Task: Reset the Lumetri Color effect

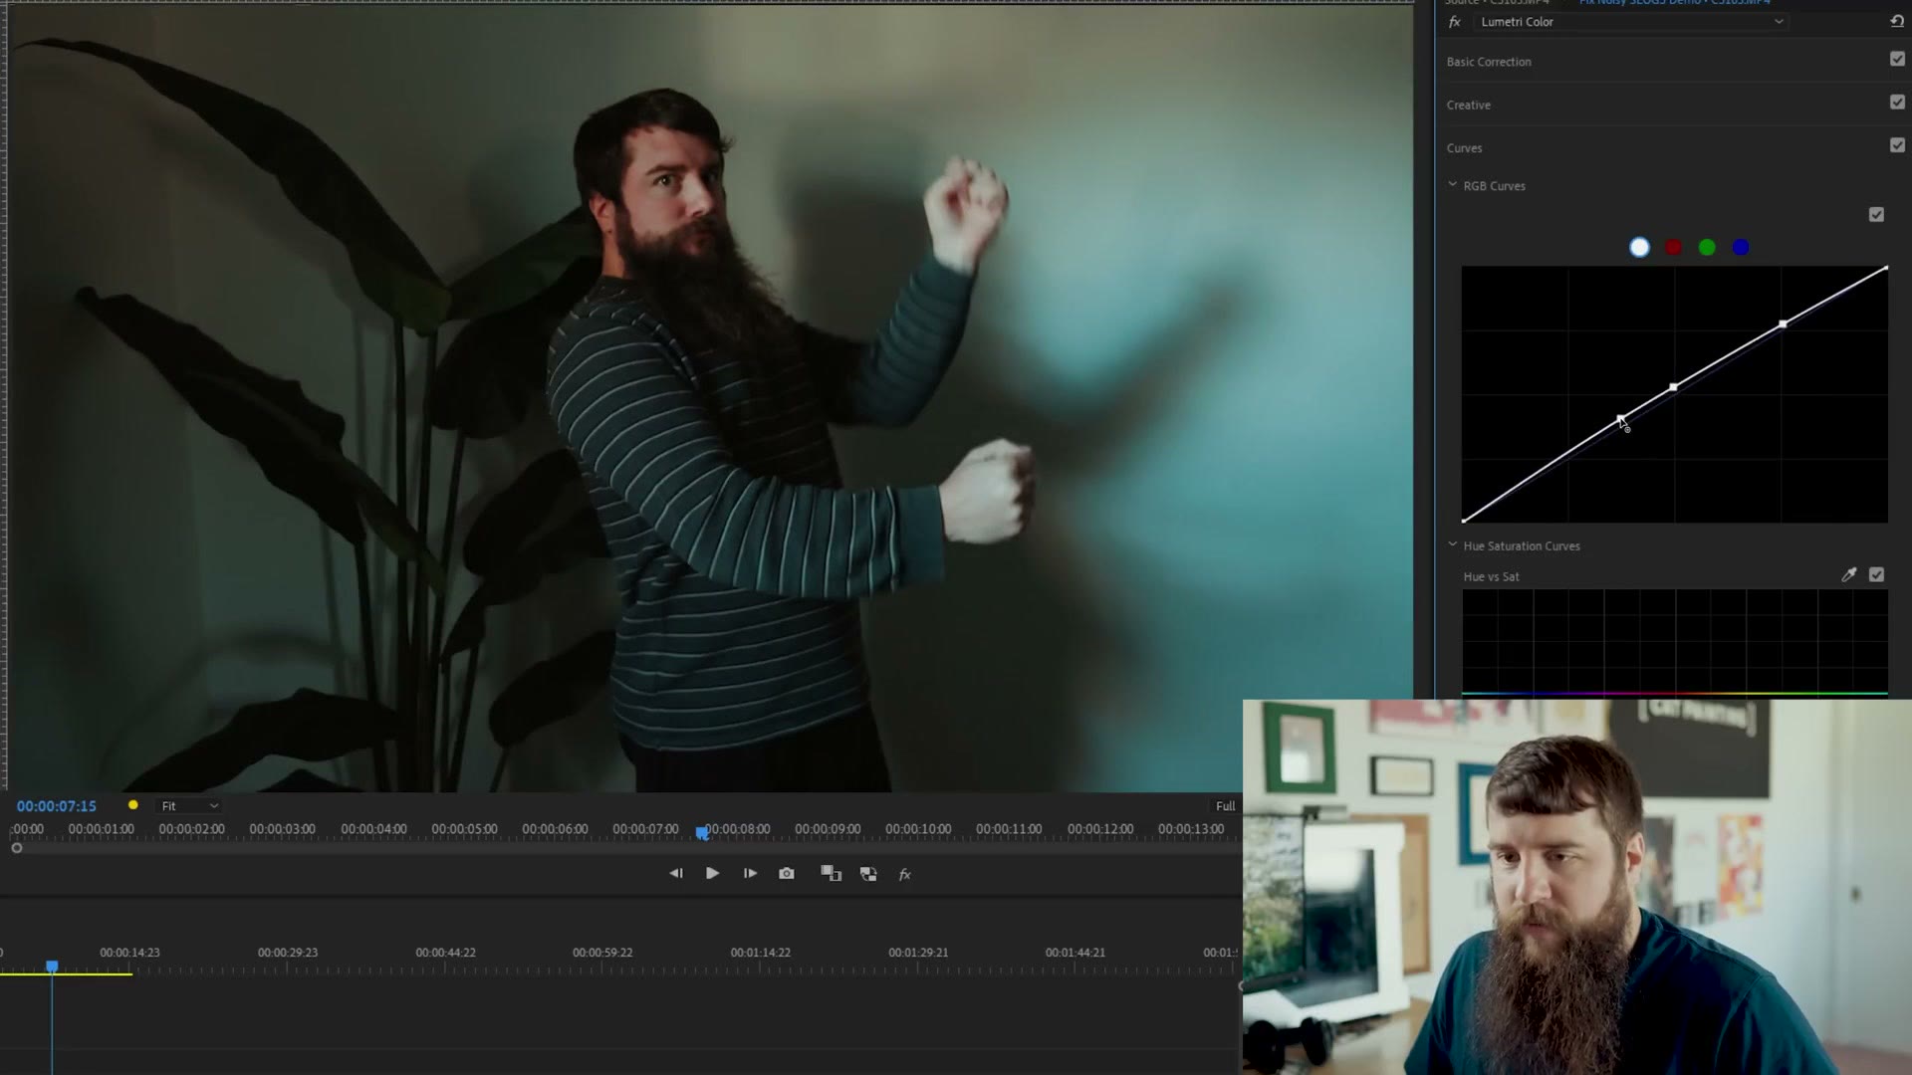Action: [1897, 21]
